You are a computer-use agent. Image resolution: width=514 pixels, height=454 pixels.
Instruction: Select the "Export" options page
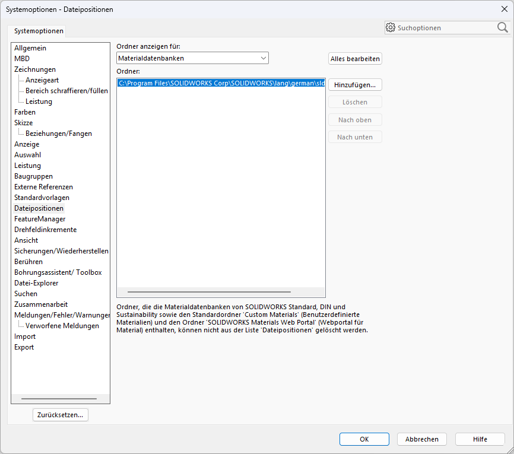[x=24, y=347]
